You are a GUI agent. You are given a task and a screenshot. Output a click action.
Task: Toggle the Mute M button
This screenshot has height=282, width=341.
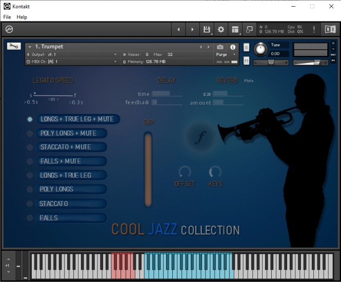tap(247, 61)
